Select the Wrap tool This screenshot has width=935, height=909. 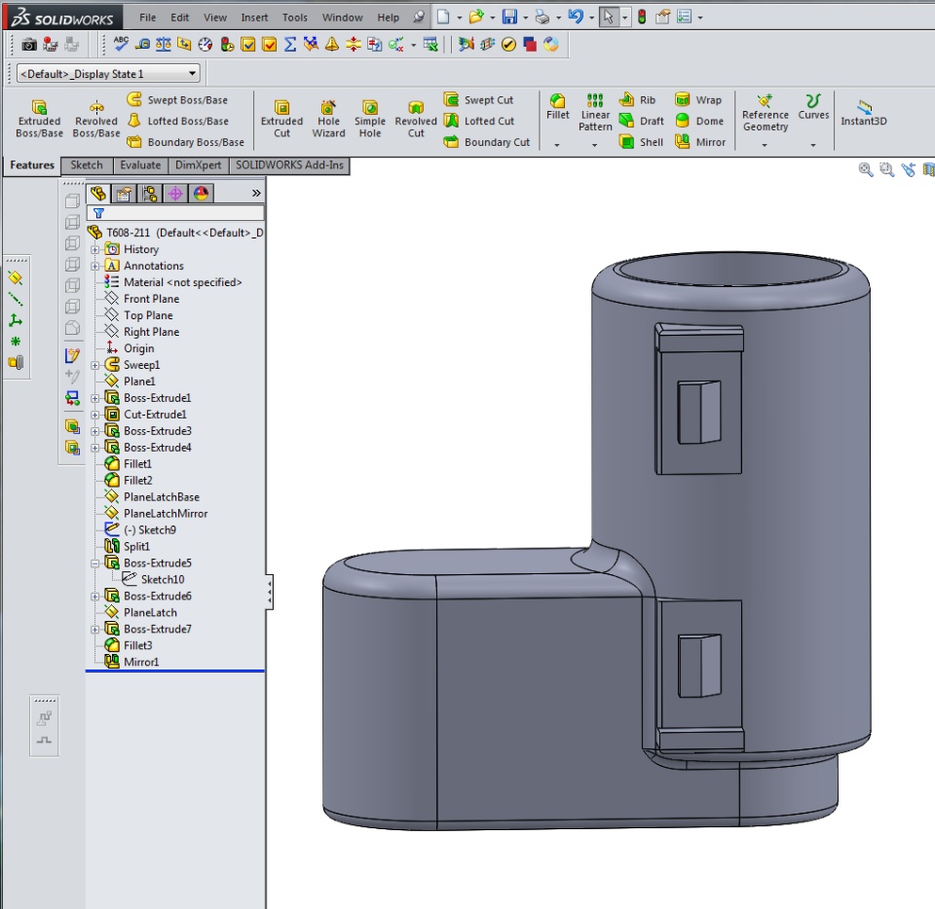point(698,99)
